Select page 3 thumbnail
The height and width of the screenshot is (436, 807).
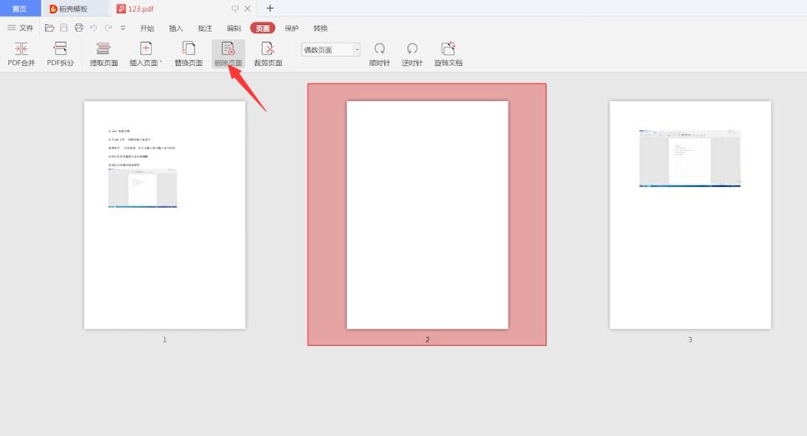pos(690,215)
